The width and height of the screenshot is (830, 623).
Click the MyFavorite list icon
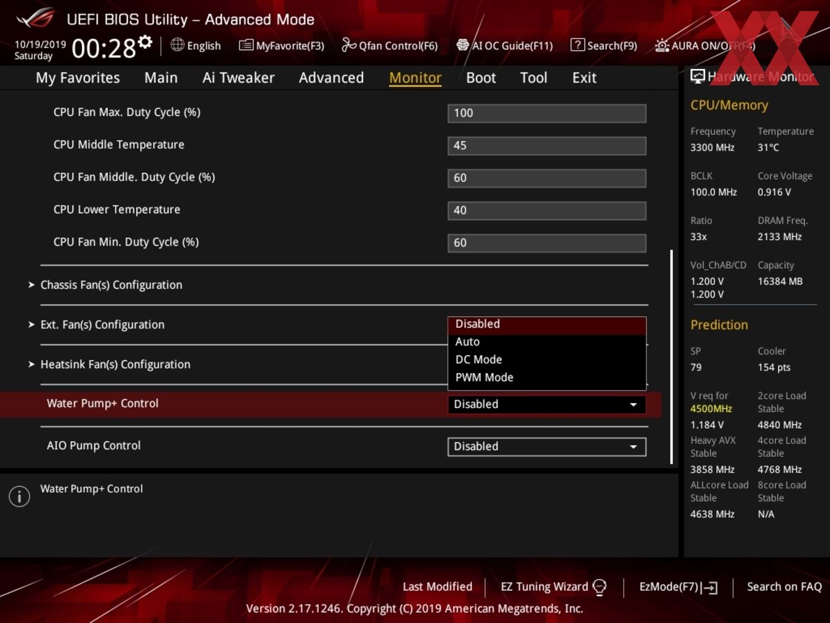pos(246,45)
